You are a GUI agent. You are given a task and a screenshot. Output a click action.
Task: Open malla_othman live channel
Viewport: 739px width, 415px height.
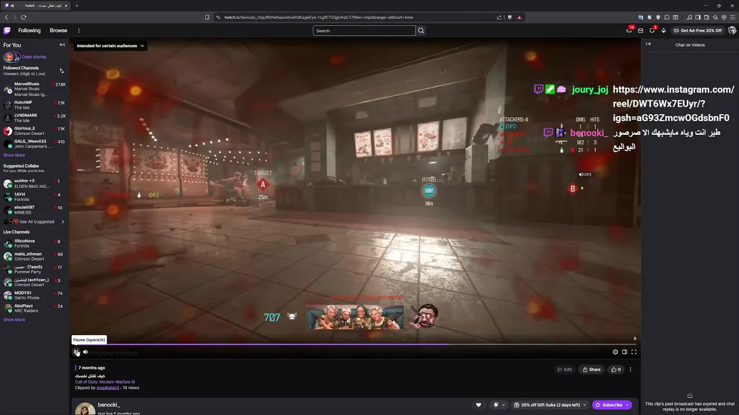point(35,256)
